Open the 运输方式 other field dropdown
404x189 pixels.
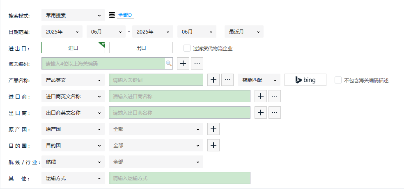pyautogui.click(x=73, y=178)
